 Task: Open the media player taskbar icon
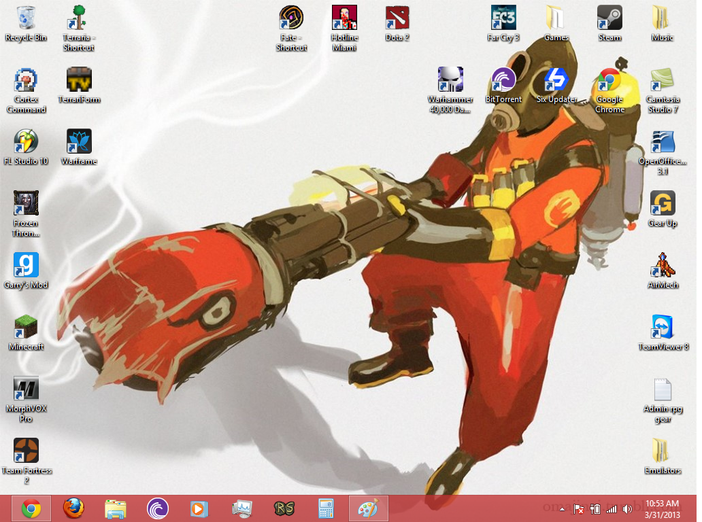[200, 508]
